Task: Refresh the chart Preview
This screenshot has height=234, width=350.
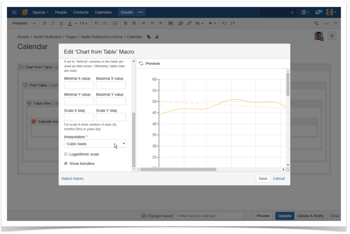Action: 141,63
